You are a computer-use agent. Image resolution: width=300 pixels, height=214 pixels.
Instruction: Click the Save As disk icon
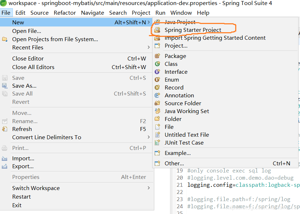[x=5, y=86]
